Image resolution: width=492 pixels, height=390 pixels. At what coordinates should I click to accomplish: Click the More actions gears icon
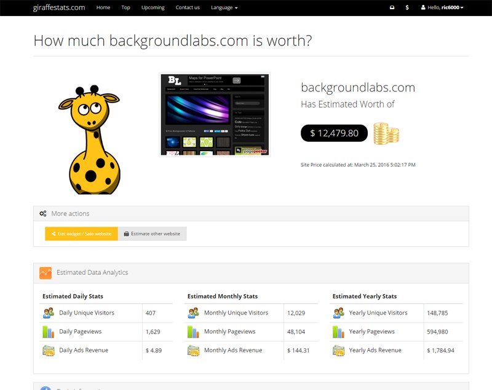[x=43, y=214]
